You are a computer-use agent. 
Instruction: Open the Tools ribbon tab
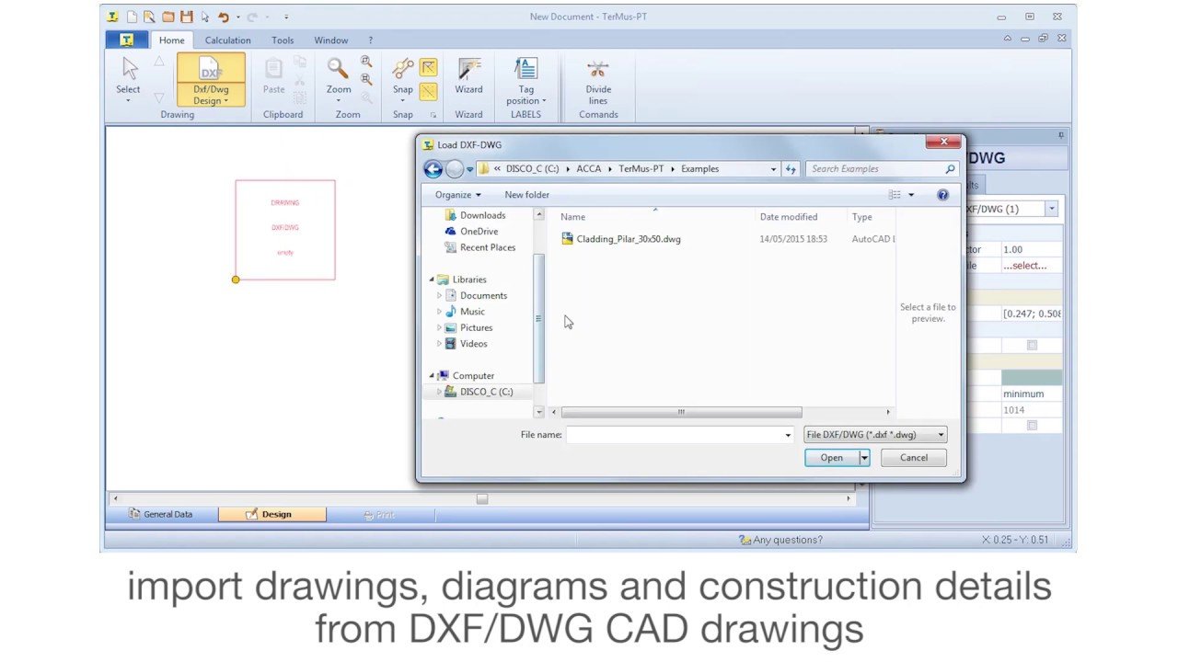click(x=283, y=40)
